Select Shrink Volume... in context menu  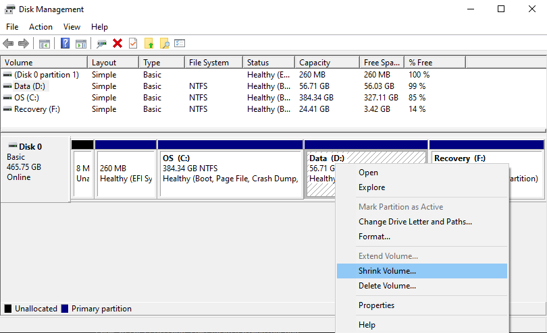pos(422,271)
